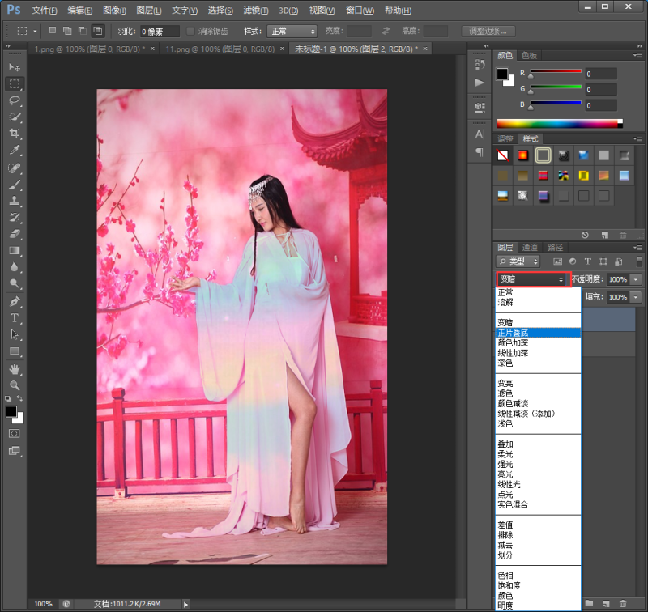Open the selection mode dropdown showing 正常
648x612 pixels.
pyautogui.click(x=290, y=31)
